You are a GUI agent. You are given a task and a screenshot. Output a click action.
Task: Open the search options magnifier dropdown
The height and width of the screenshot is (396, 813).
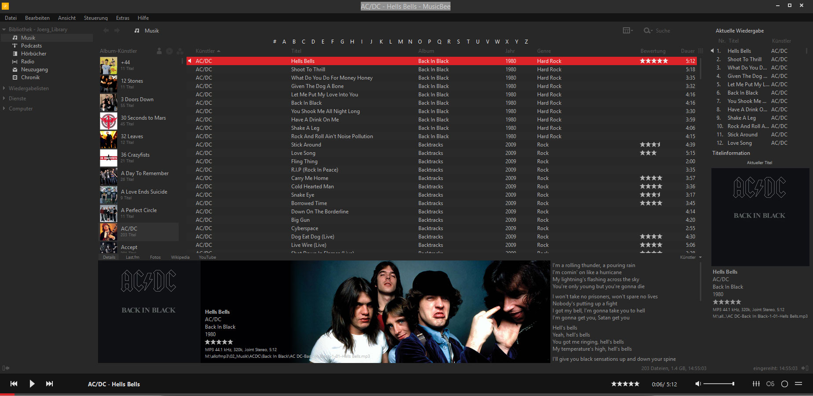coord(648,31)
